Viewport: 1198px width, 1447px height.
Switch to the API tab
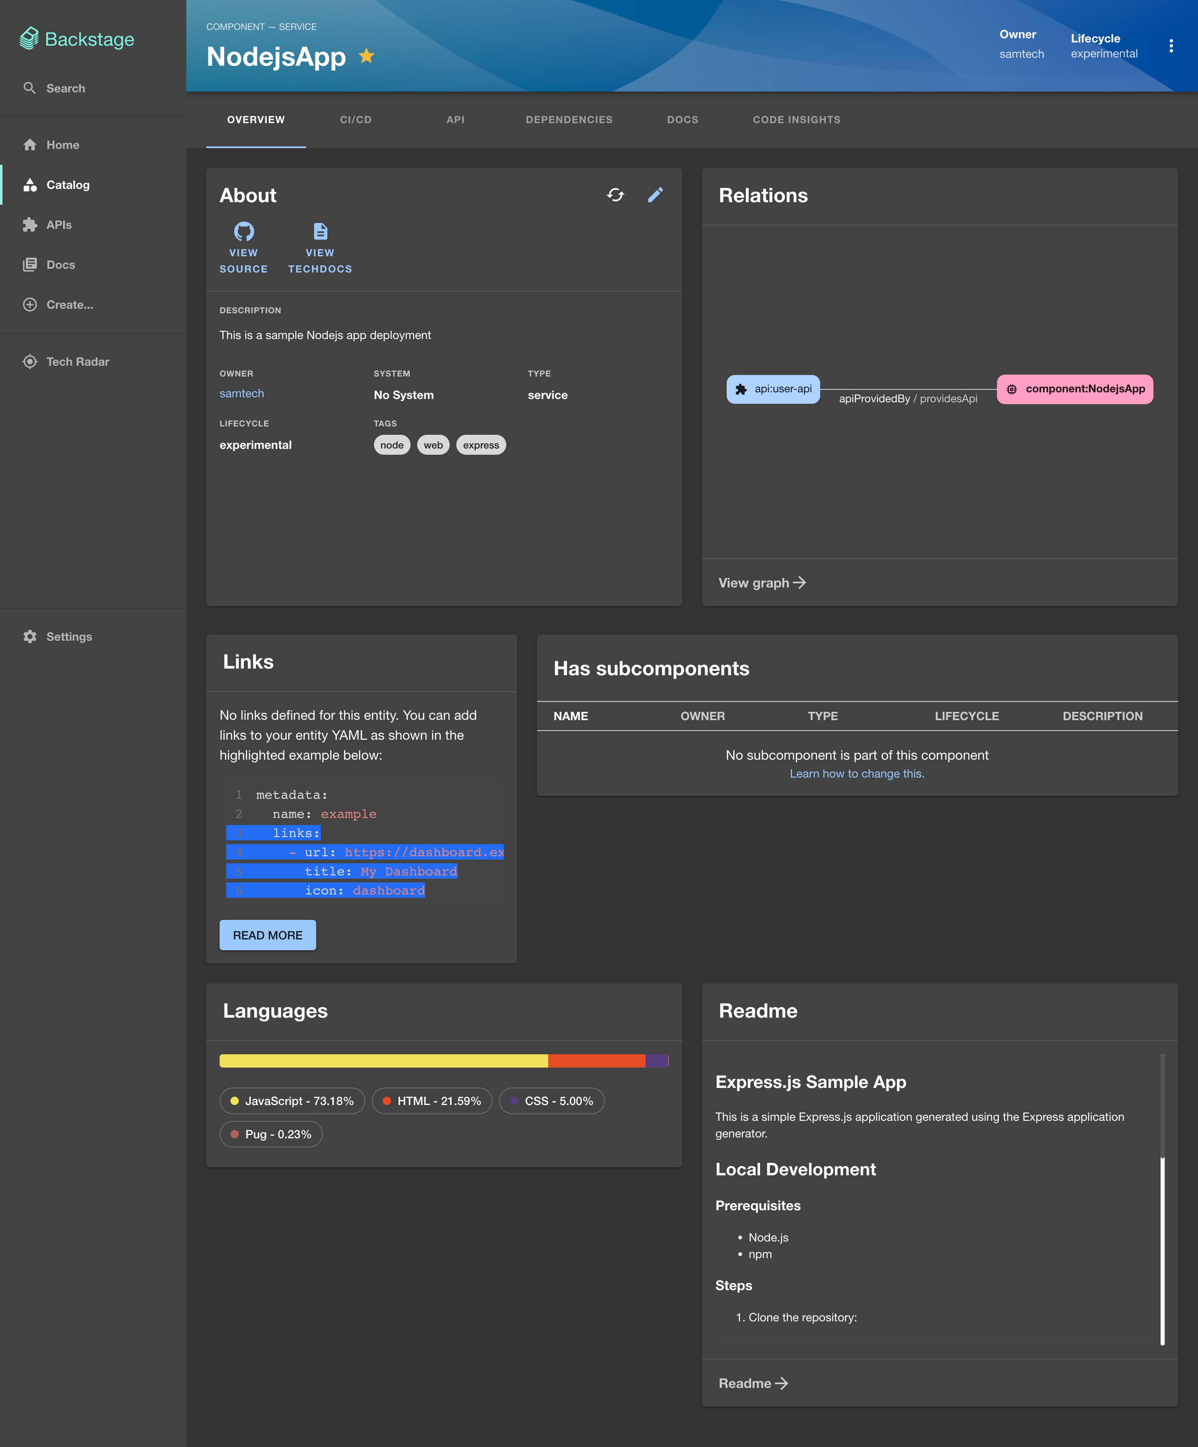coord(455,120)
